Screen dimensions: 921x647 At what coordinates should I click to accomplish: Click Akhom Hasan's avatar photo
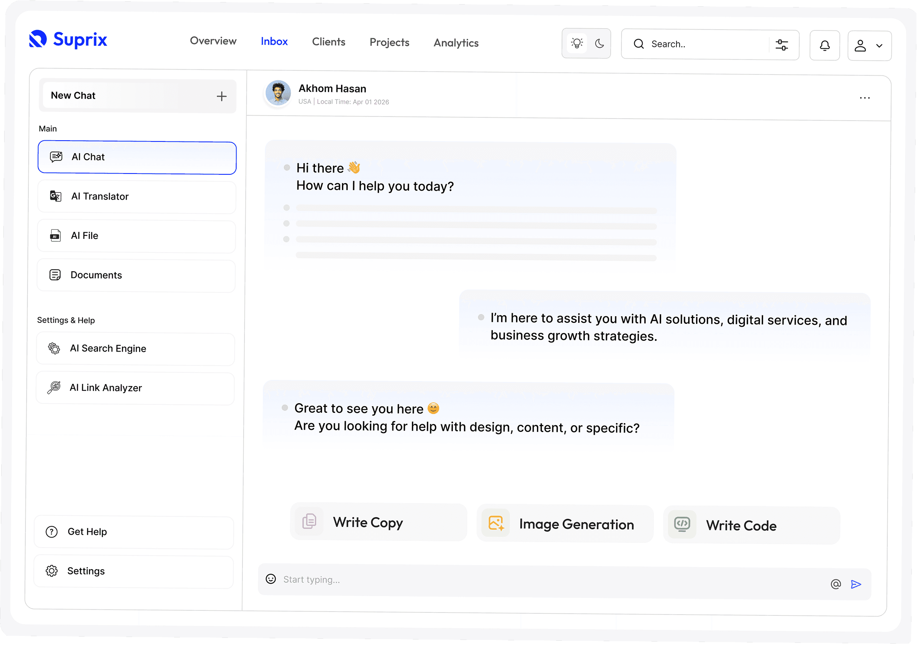pyautogui.click(x=278, y=92)
